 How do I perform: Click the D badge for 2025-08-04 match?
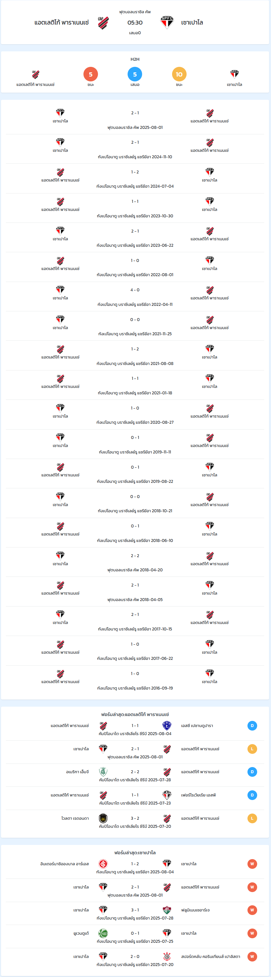(x=252, y=725)
